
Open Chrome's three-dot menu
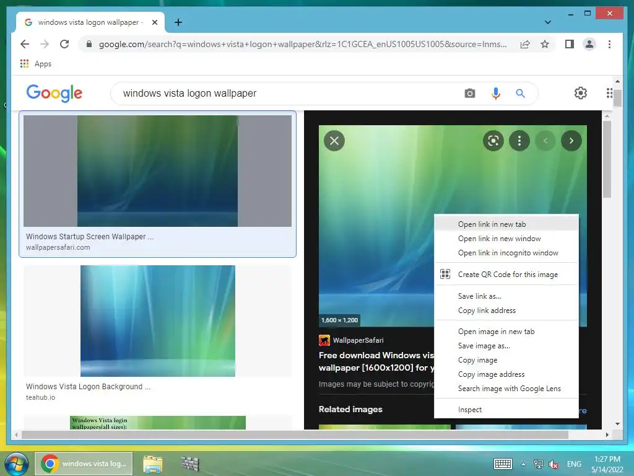pos(609,44)
